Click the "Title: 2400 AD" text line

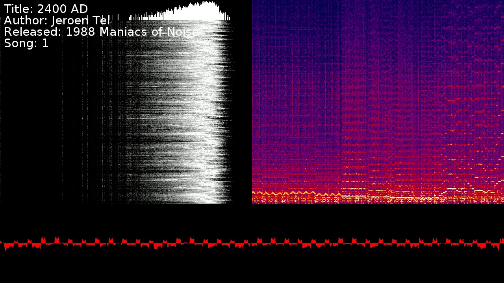(46, 9)
